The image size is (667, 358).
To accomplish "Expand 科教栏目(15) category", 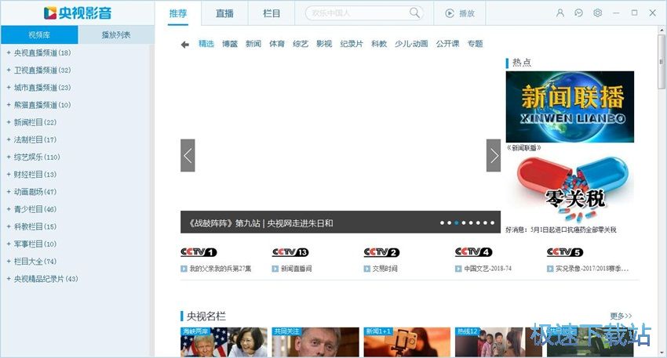I will (9, 226).
